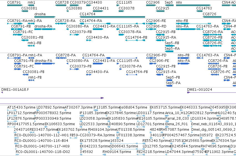Select the RC0-DL0001-140700-116-B04 EST label
236x156 pixels.
41,141
